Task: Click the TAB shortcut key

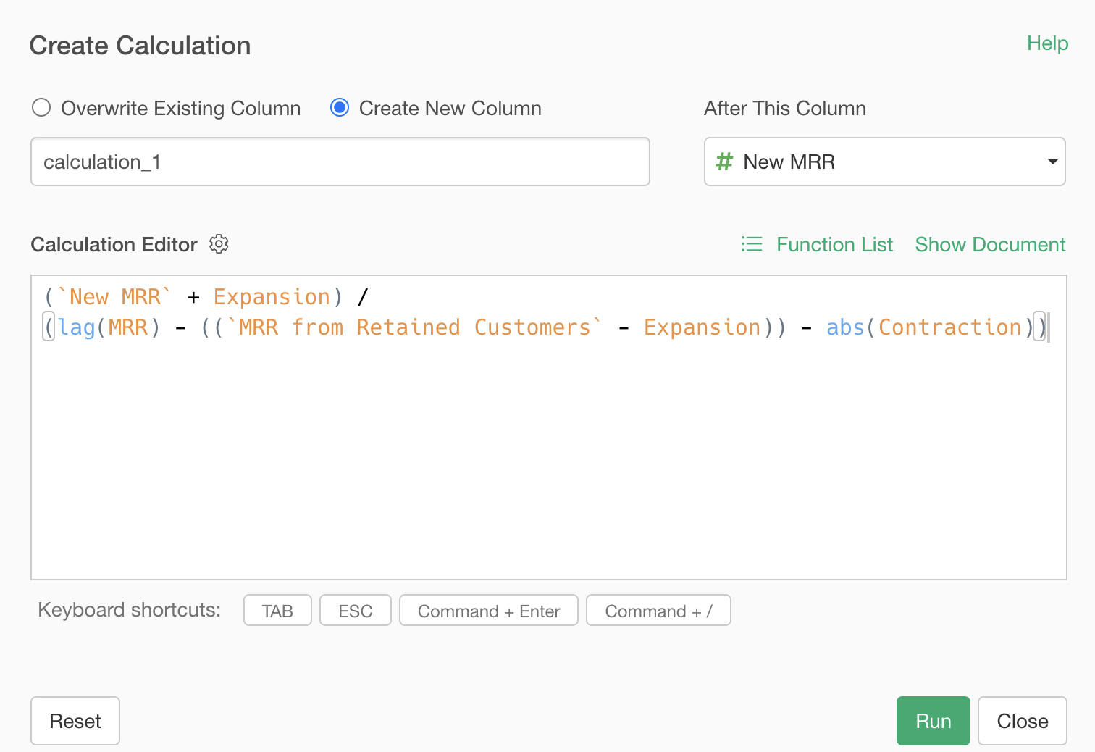Action: coord(277,610)
